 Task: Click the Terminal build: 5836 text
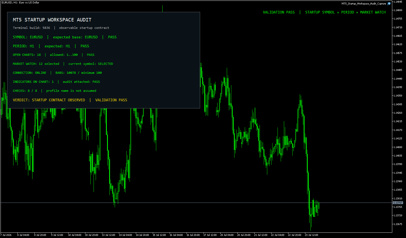pyautogui.click(x=31, y=28)
